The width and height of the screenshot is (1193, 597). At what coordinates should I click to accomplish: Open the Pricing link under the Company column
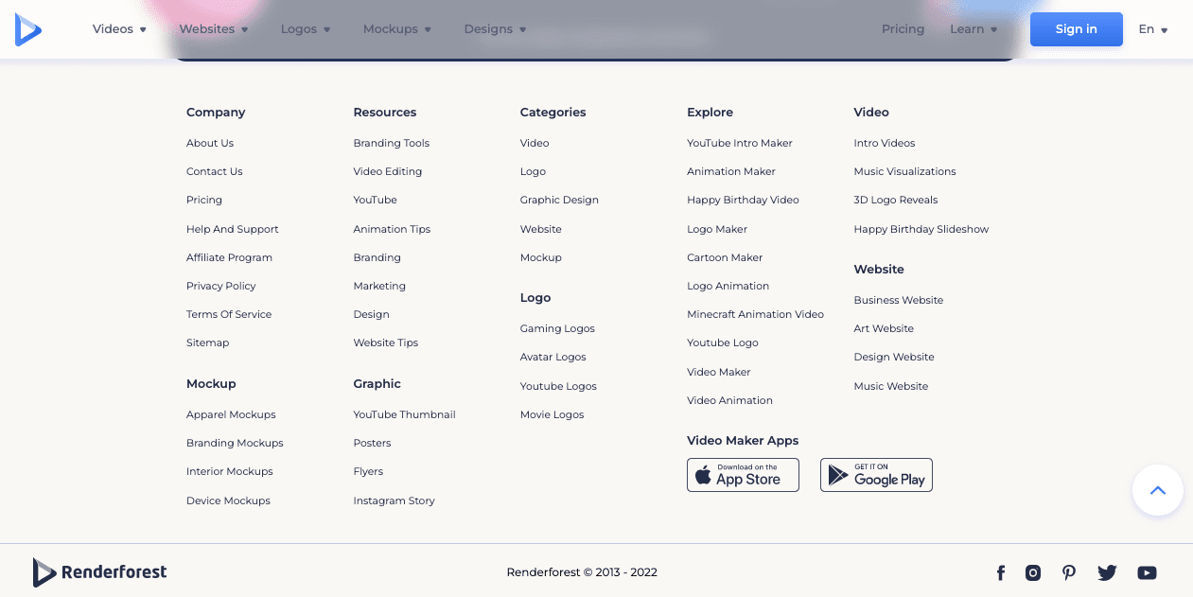(x=204, y=200)
